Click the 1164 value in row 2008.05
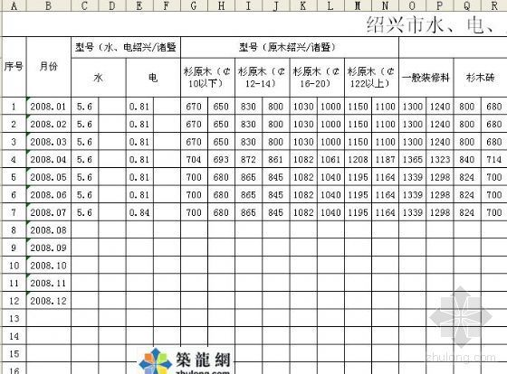 (x=386, y=177)
